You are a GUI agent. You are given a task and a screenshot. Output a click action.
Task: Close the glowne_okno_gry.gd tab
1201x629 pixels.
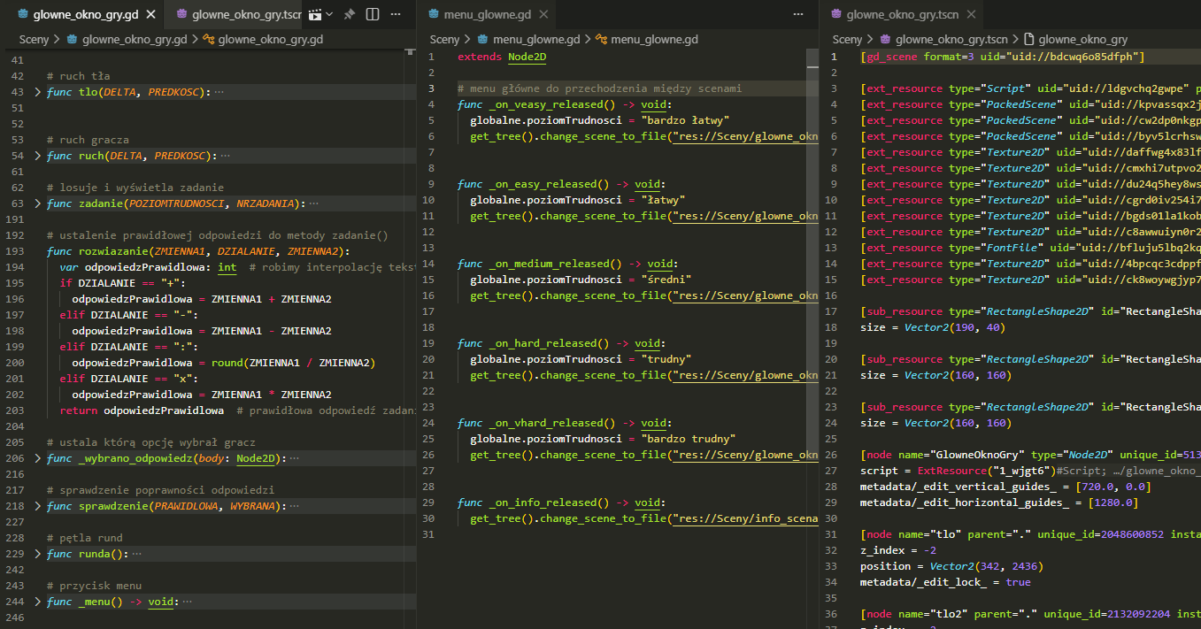(x=150, y=15)
